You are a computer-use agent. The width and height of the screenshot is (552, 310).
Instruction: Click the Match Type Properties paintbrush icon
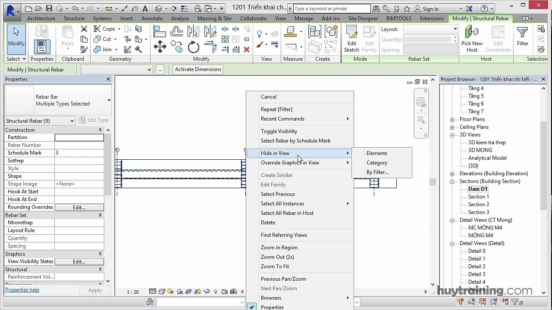click(84, 50)
